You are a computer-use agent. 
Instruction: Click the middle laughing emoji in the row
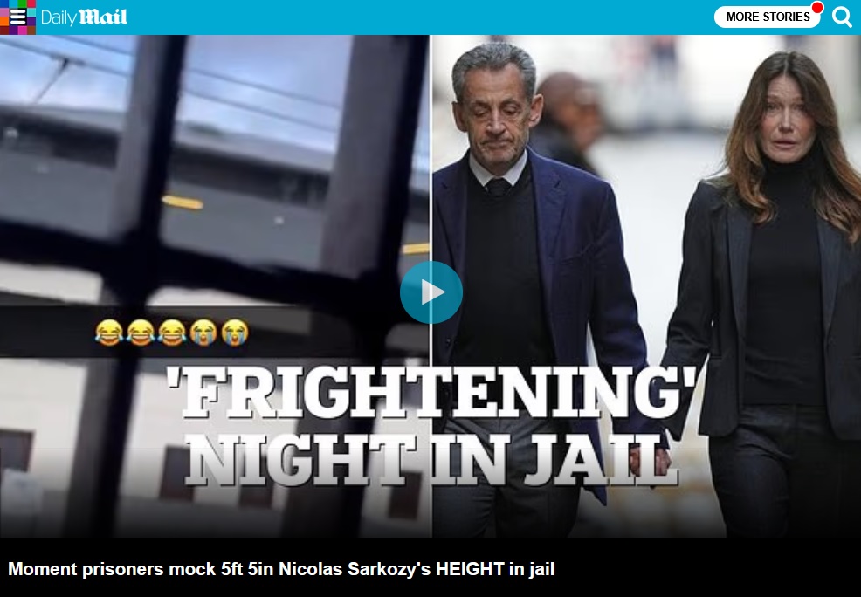point(172,333)
